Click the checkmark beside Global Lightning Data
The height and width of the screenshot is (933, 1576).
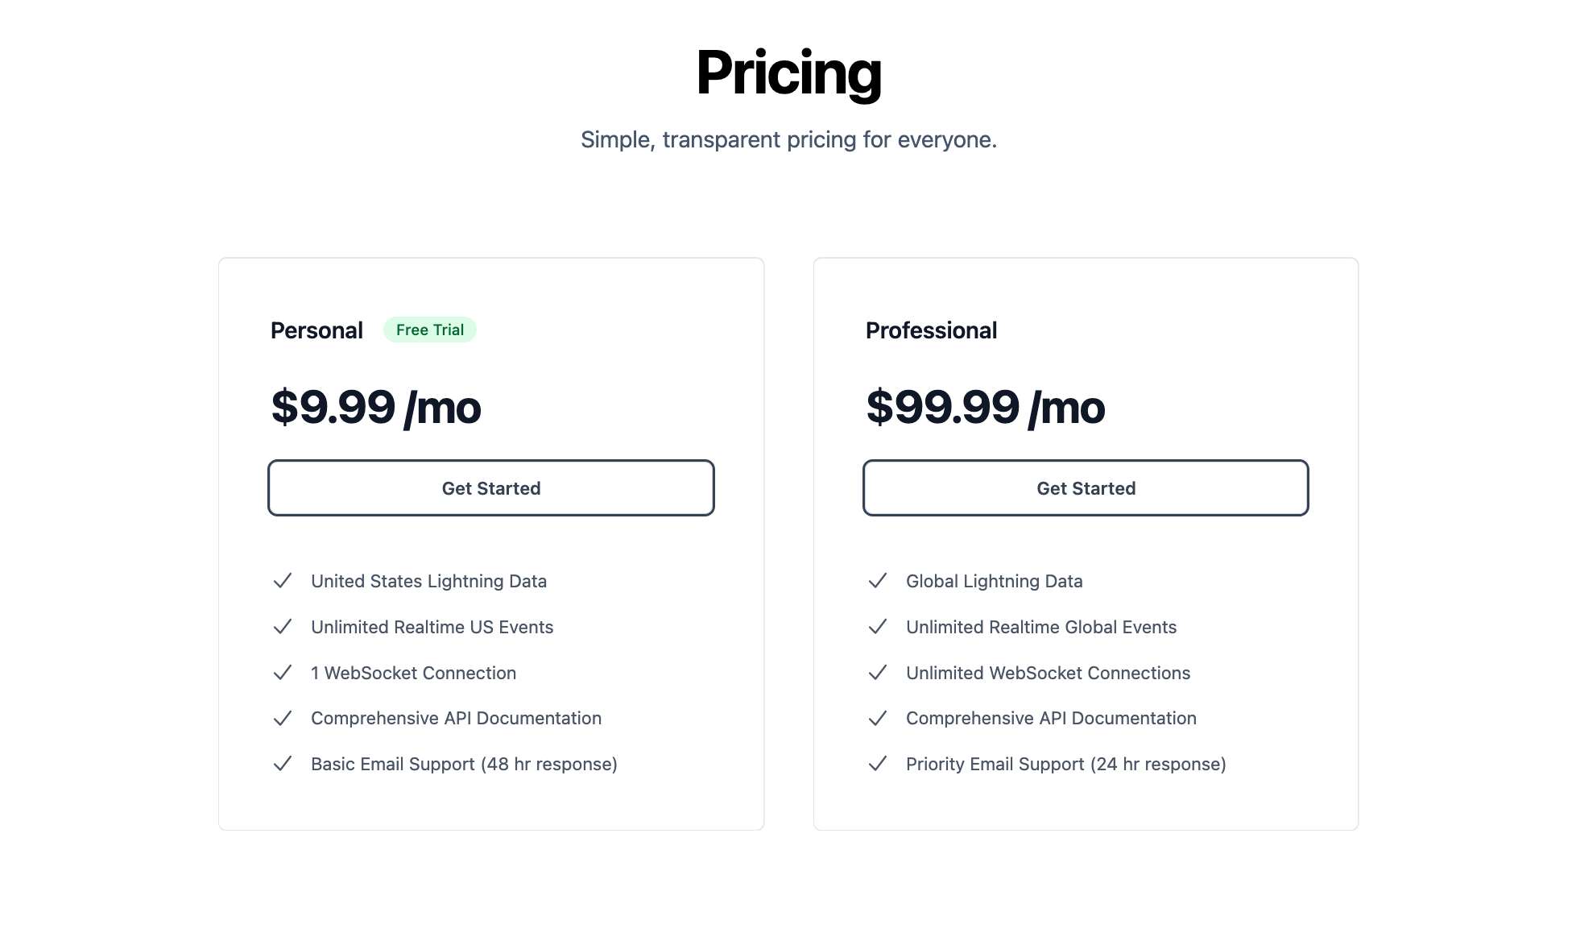pos(878,581)
